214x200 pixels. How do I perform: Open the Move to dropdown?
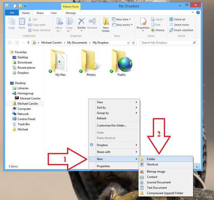pyautogui.click(x=59, y=25)
